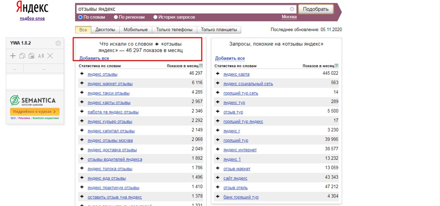The image size is (440, 206).
Task: Click plus icon beside 'яндекс доставка отзывы'
Action: 82,150
